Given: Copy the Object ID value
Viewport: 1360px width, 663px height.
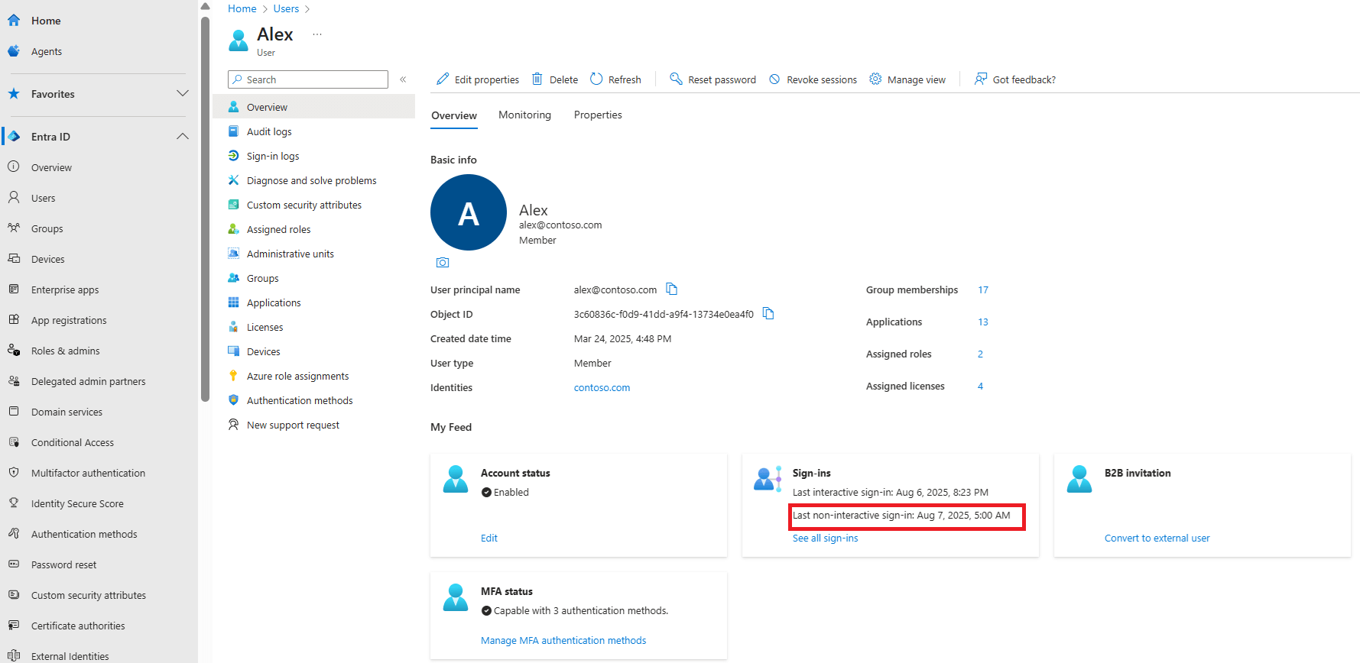Looking at the screenshot, I should (x=768, y=313).
